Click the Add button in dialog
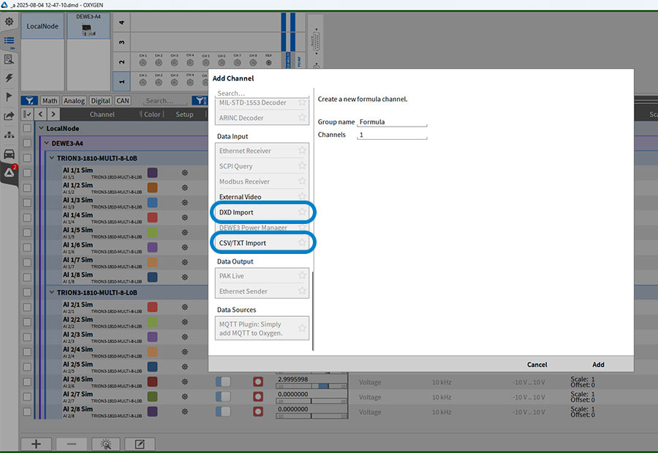 pyautogui.click(x=597, y=364)
